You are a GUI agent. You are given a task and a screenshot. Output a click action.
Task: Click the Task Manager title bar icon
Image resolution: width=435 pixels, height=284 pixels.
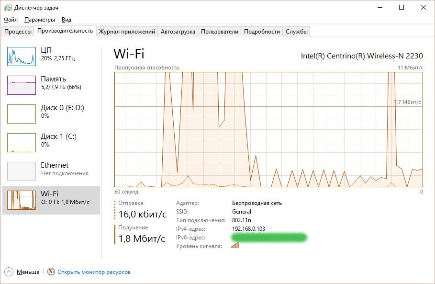(x=8, y=8)
